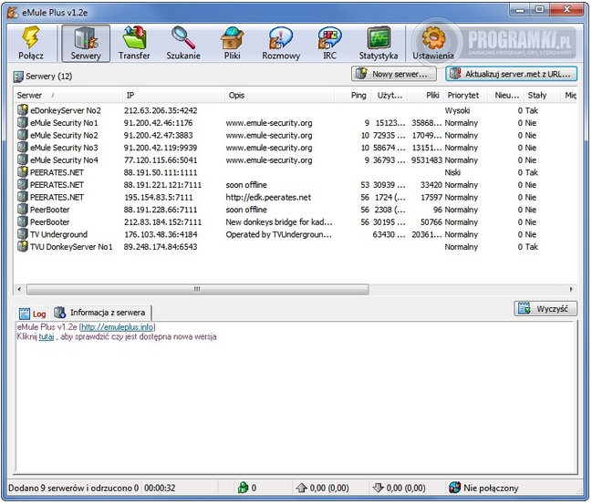Select PEERATES.NET 88.191.50.111:1111 server name
592x504 pixels.
(x=57, y=172)
